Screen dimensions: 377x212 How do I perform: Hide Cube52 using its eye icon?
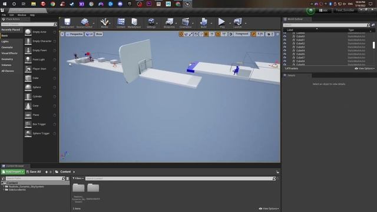(x=285, y=44)
